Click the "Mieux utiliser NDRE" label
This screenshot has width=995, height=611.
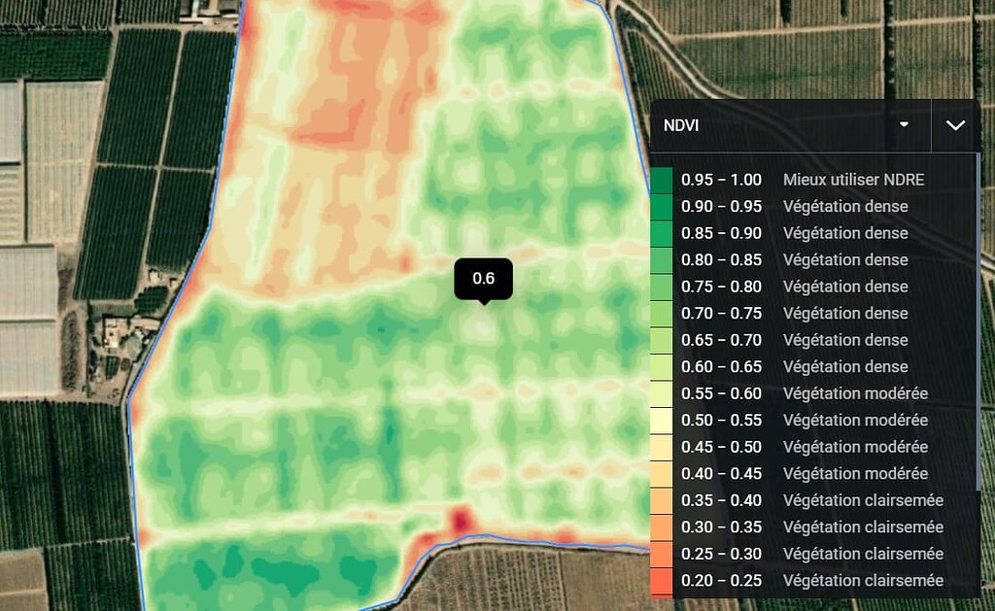[853, 180]
